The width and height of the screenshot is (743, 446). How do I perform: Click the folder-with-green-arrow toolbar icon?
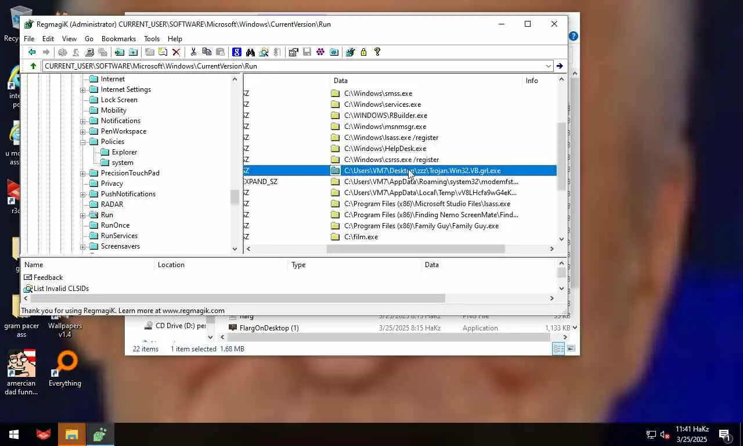[x=120, y=52]
